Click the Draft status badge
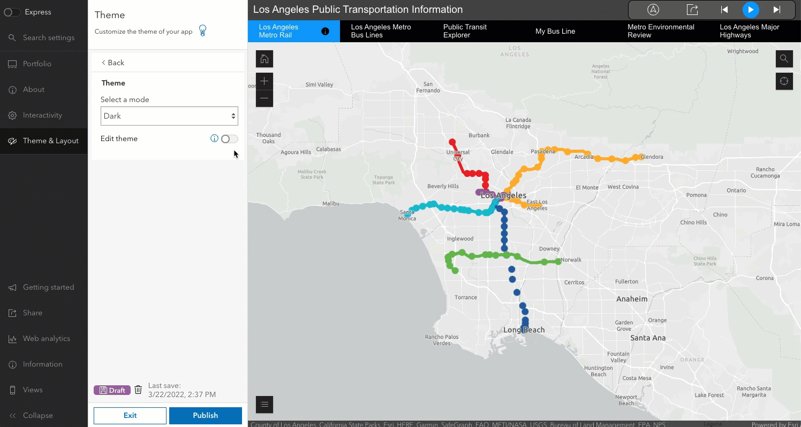 [x=112, y=390]
